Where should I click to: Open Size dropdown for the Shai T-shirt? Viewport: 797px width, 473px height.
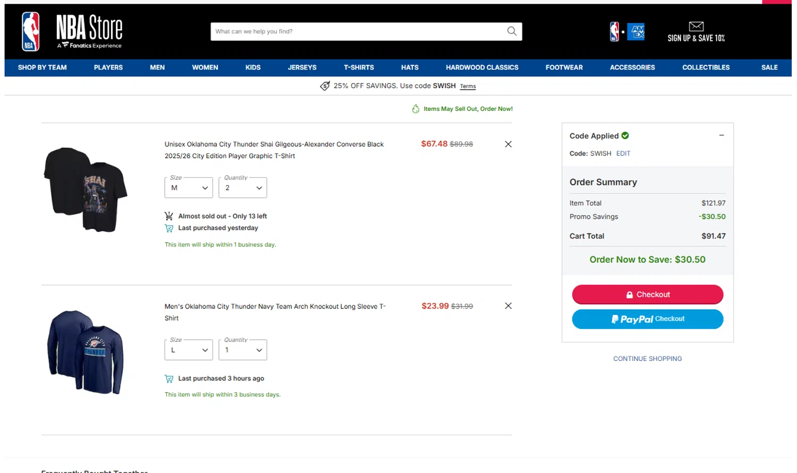tap(189, 187)
